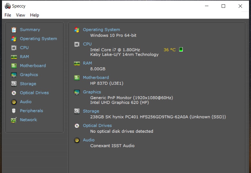Click the Motherboard heading in summary panel
This screenshot has width=251, height=173.
coord(96,78)
